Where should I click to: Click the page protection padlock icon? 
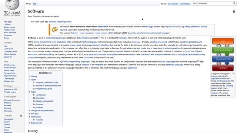pyautogui.click(x=234, y=11)
